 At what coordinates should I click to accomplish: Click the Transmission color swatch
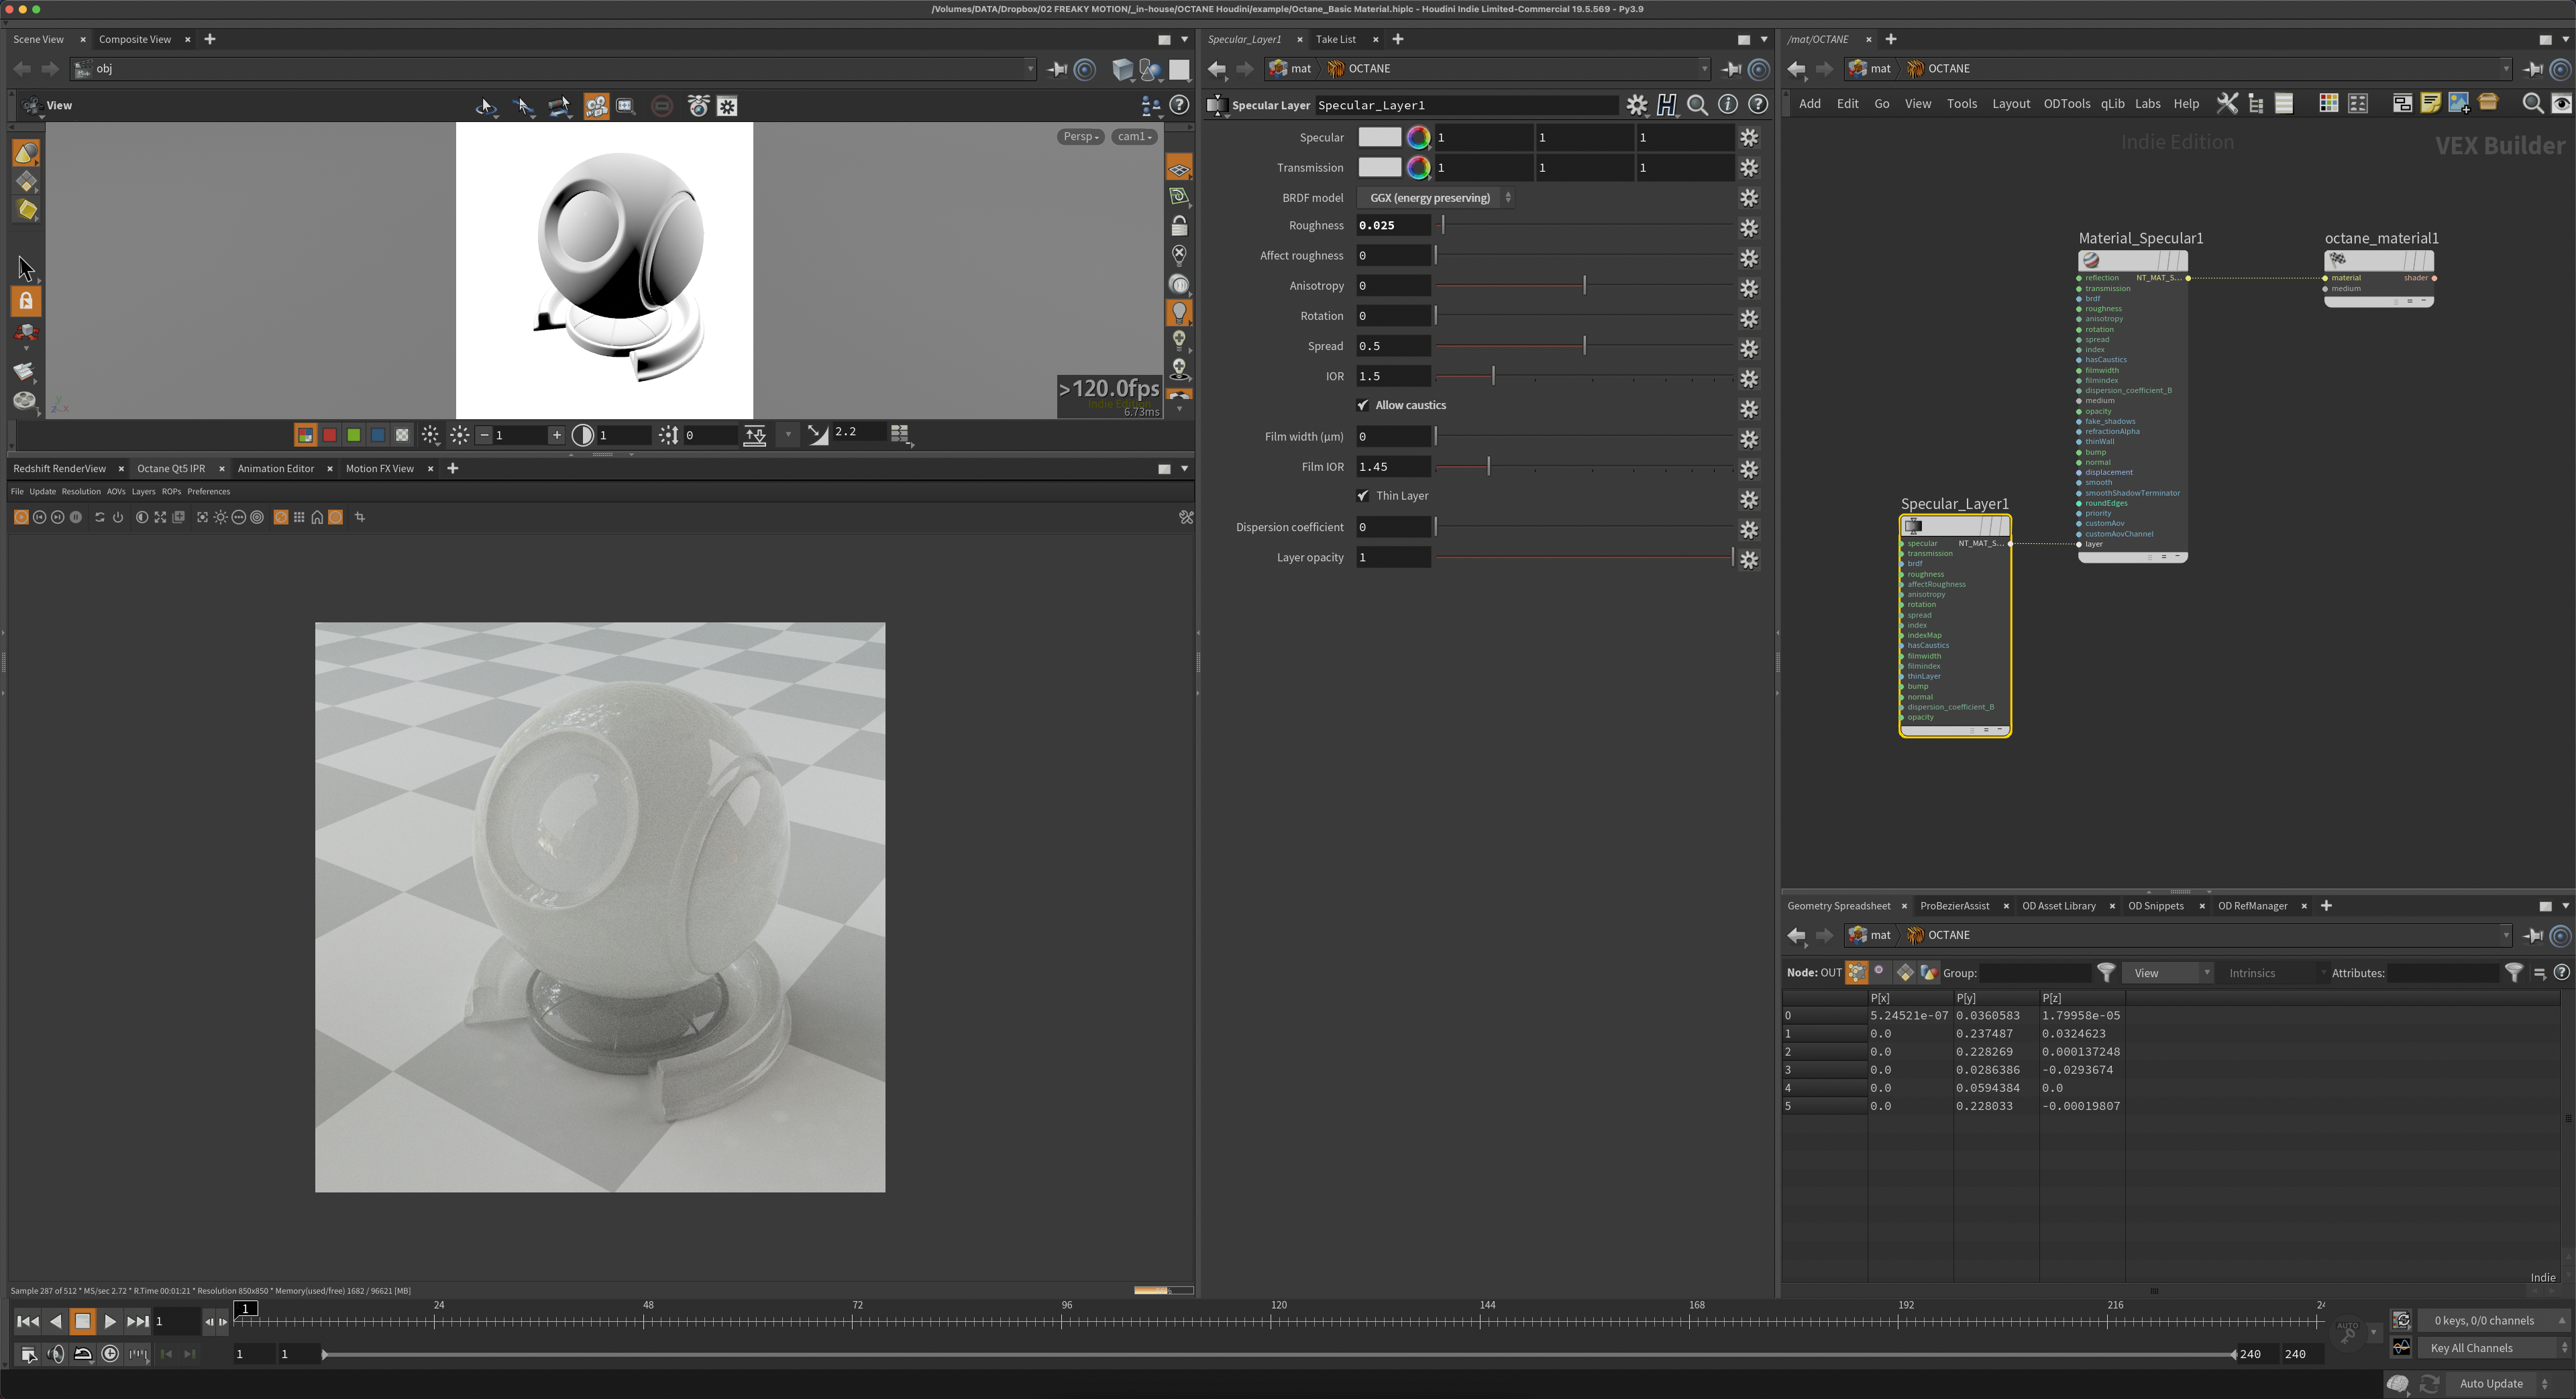point(1379,168)
